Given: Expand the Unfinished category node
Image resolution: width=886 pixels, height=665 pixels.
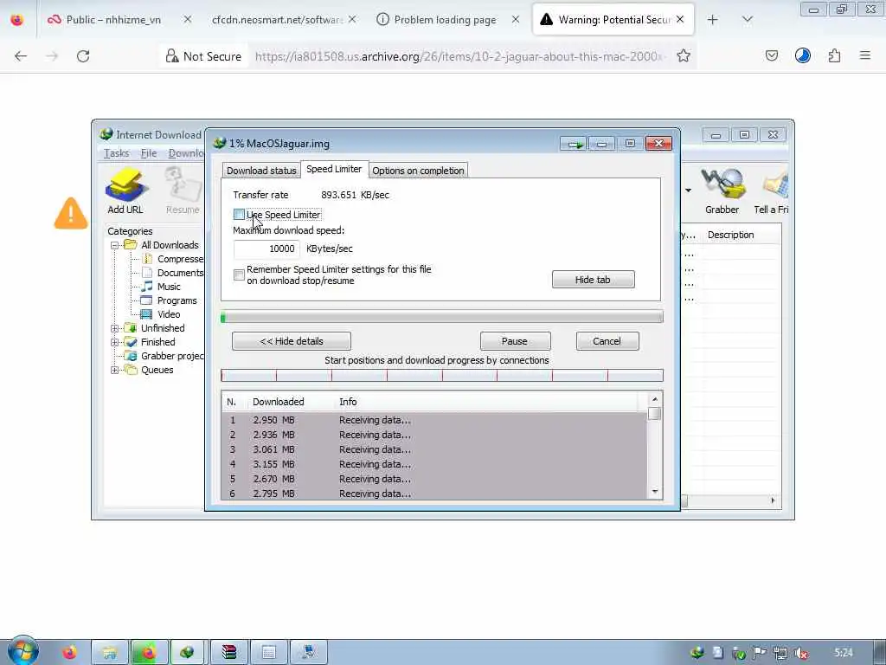Looking at the screenshot, I should tap(115, 328).
